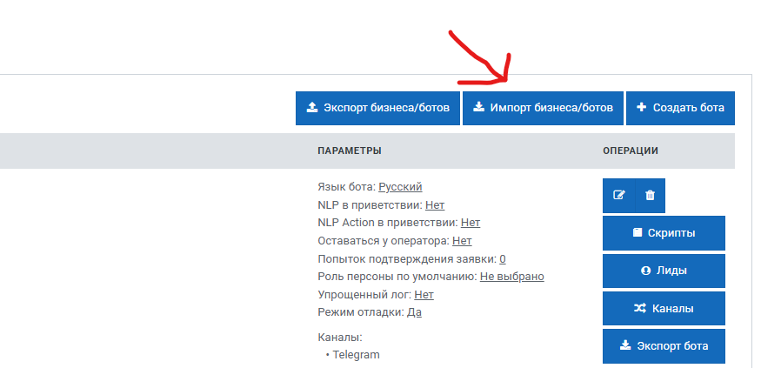Toggle Упрощенный лог value Нет
761x368 pixels.
[424, 294]
